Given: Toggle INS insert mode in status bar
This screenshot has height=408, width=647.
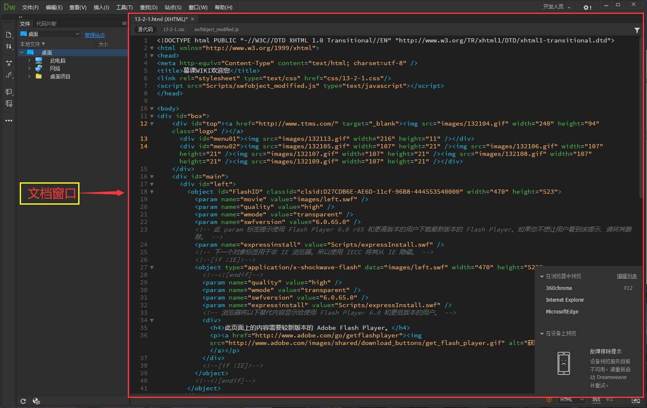Looking at the screenshot, I should click(596, 400).
